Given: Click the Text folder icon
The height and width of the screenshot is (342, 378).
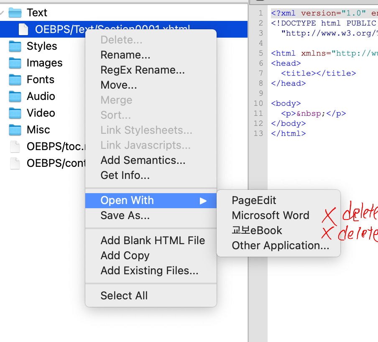Looking at the screenshot, I should 15,13.
